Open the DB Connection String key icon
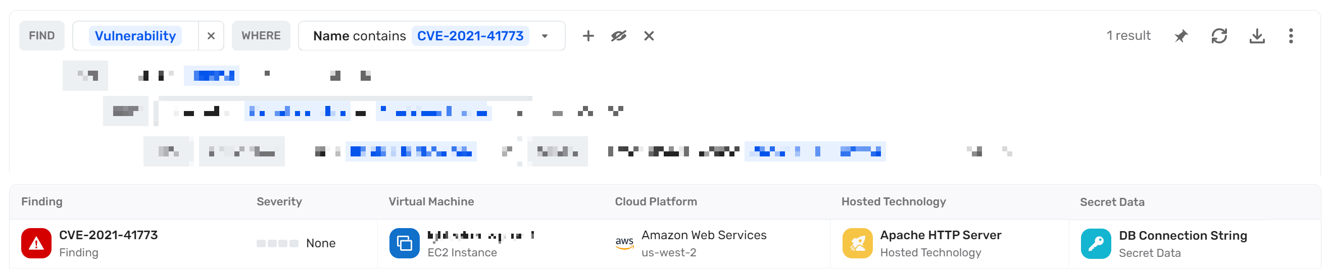The image size is (1330, 273). pos(1096,244)
